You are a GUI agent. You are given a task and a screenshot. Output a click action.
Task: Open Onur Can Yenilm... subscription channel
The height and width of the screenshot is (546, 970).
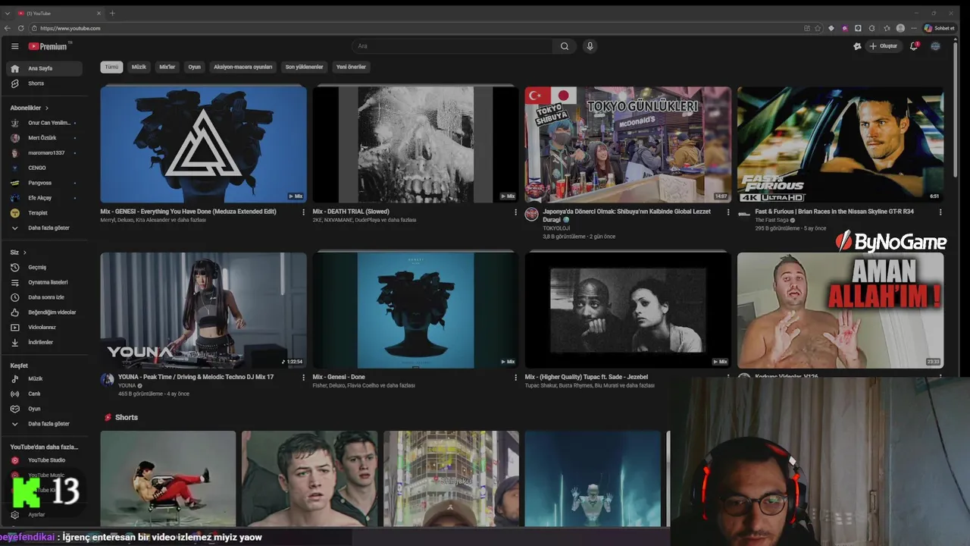pyautogui.click(x=45, y=123)
